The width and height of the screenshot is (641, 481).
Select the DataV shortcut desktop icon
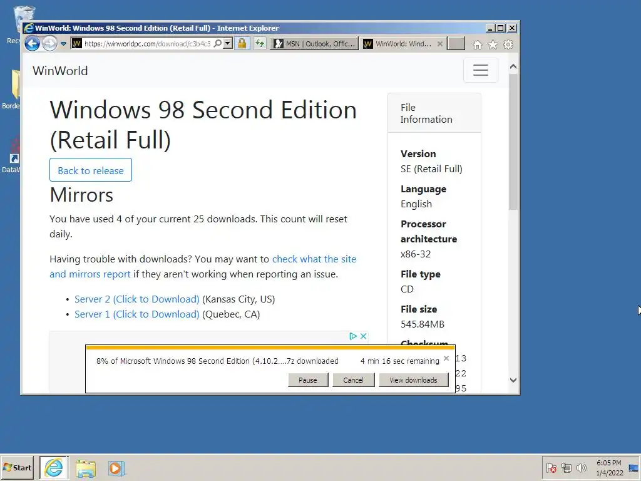point(11,155)
